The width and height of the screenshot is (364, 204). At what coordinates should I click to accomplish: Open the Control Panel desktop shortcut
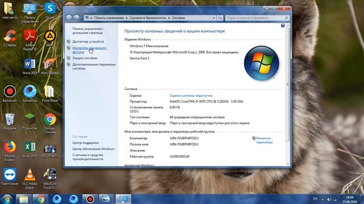click(30, 13)
